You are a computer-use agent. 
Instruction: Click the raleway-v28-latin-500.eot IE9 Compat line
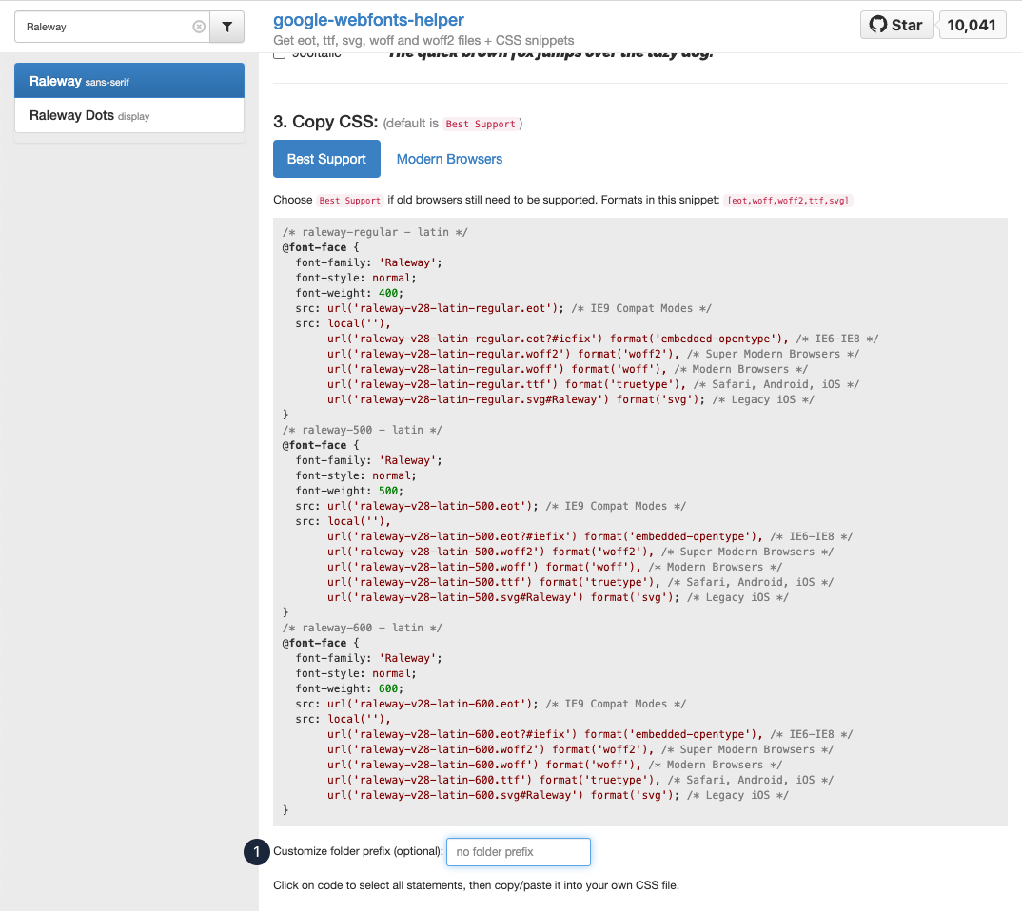pos(491,506)
